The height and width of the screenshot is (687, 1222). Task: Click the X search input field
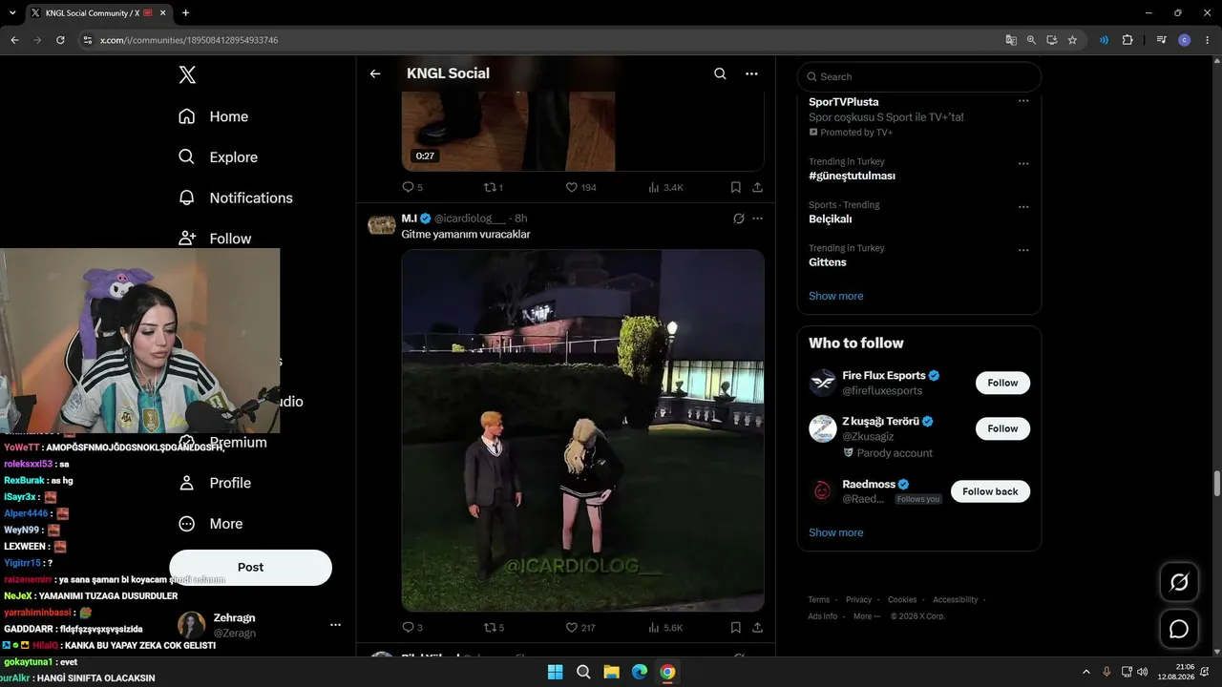(x=919, y=76)
